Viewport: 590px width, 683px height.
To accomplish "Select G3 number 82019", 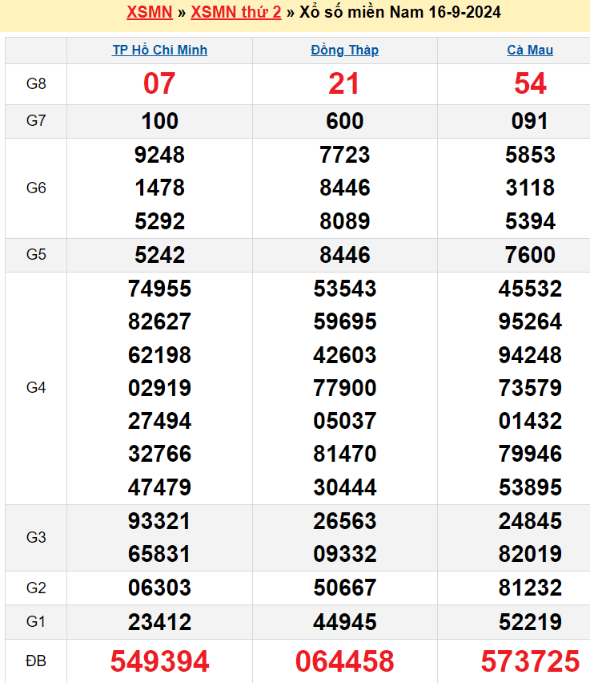I will 530,554.
